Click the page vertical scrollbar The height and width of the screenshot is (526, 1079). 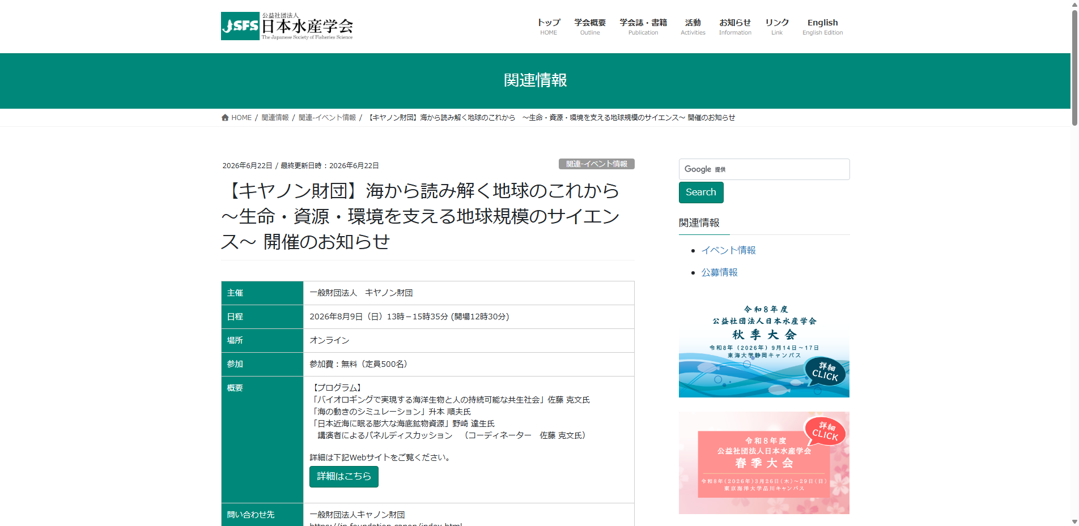click(x=1074, y=263)
